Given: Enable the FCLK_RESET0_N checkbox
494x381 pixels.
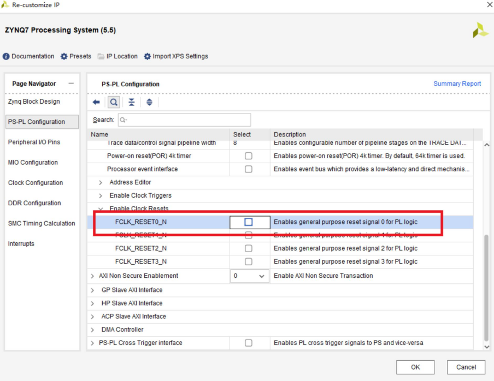Looking at the screenshot, I should (x=249, y=222).
